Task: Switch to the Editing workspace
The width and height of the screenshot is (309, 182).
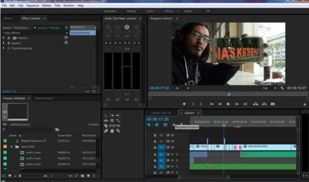Action: click(131, 11)
